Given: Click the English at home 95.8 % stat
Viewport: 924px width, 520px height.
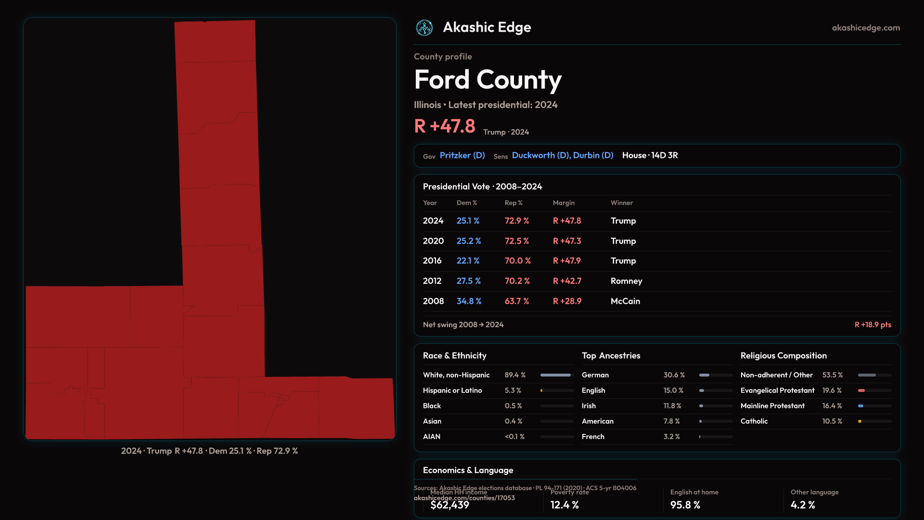Looking at the screenshot, I should (685, 505).
